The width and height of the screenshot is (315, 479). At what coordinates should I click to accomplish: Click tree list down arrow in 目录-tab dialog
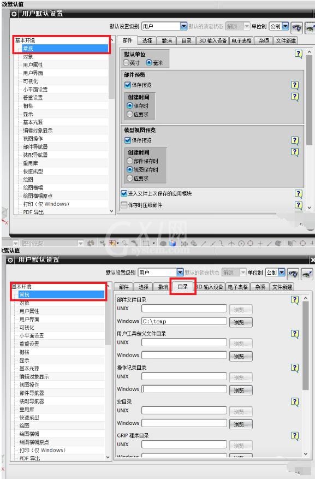(108, 457)
